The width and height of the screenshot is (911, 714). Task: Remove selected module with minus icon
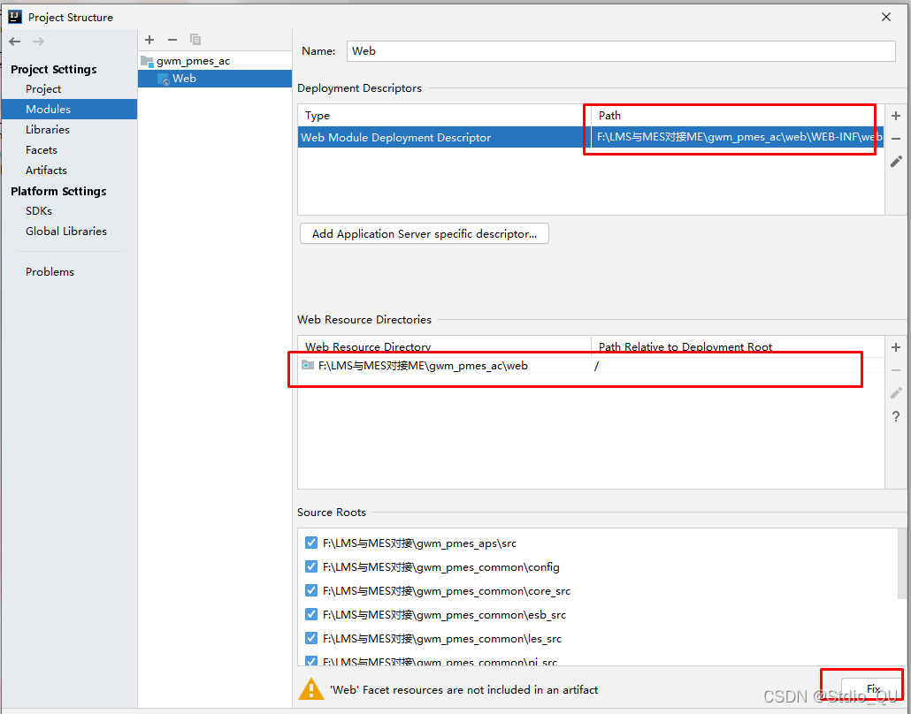[172, 40]
